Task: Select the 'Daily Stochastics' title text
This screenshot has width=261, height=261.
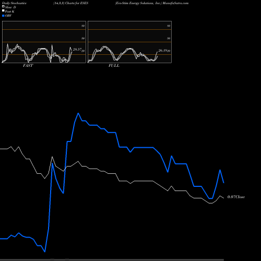Action: tap(14, 3)
